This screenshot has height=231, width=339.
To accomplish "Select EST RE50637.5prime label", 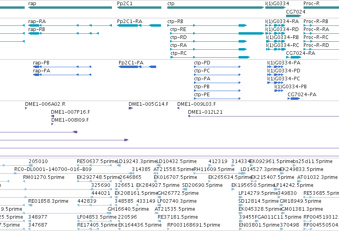I will click(97, 161).
